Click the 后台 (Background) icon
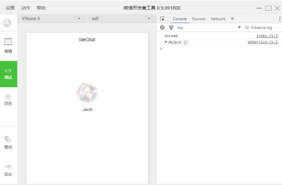 pyautogui.click(x=8, y=170)
